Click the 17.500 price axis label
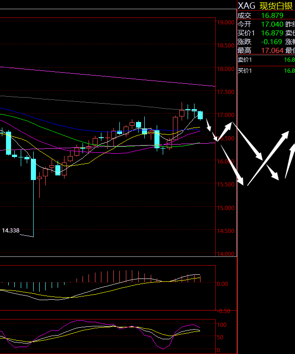The image size is (295, 354). (x=225, y=92)
